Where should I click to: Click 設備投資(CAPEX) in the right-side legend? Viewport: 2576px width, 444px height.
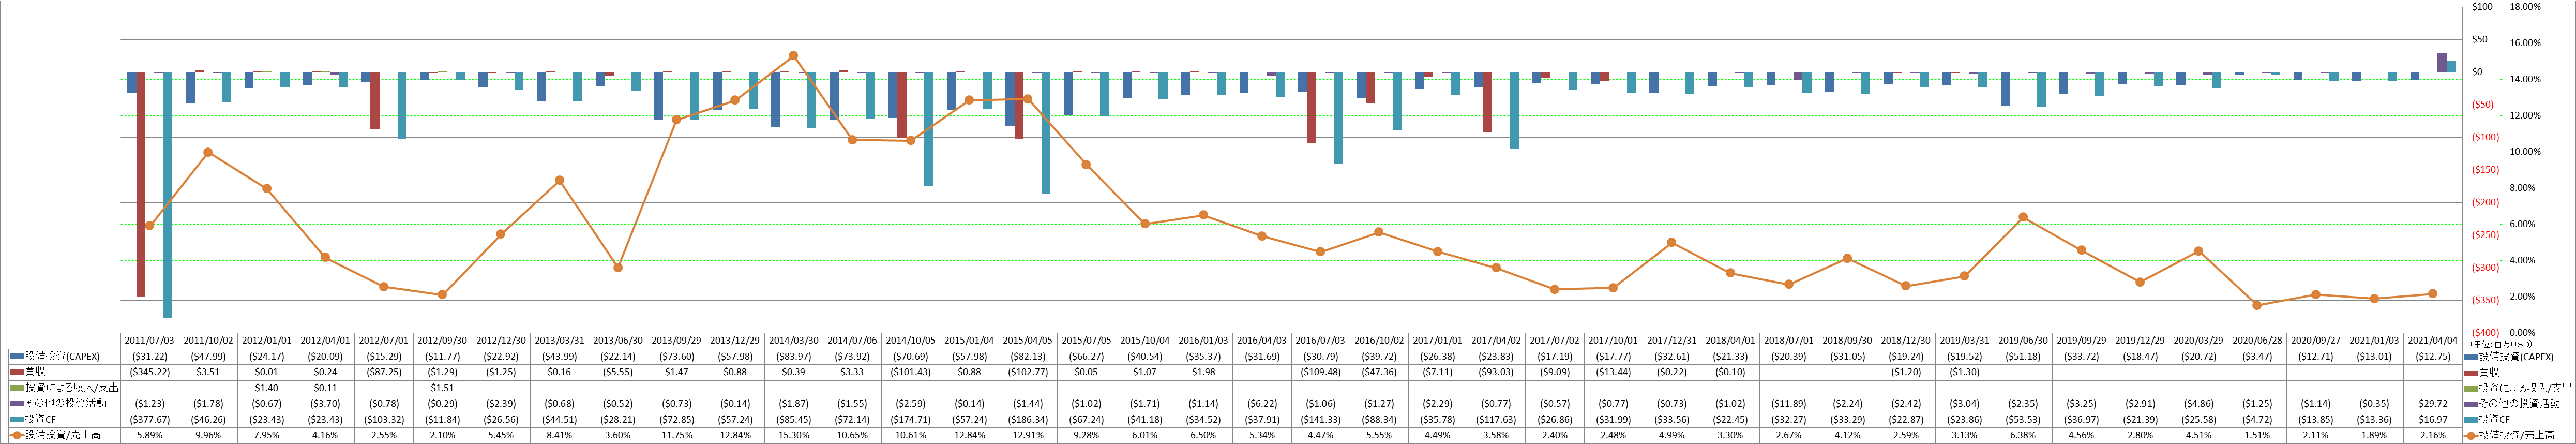(x=2517, y=357)
